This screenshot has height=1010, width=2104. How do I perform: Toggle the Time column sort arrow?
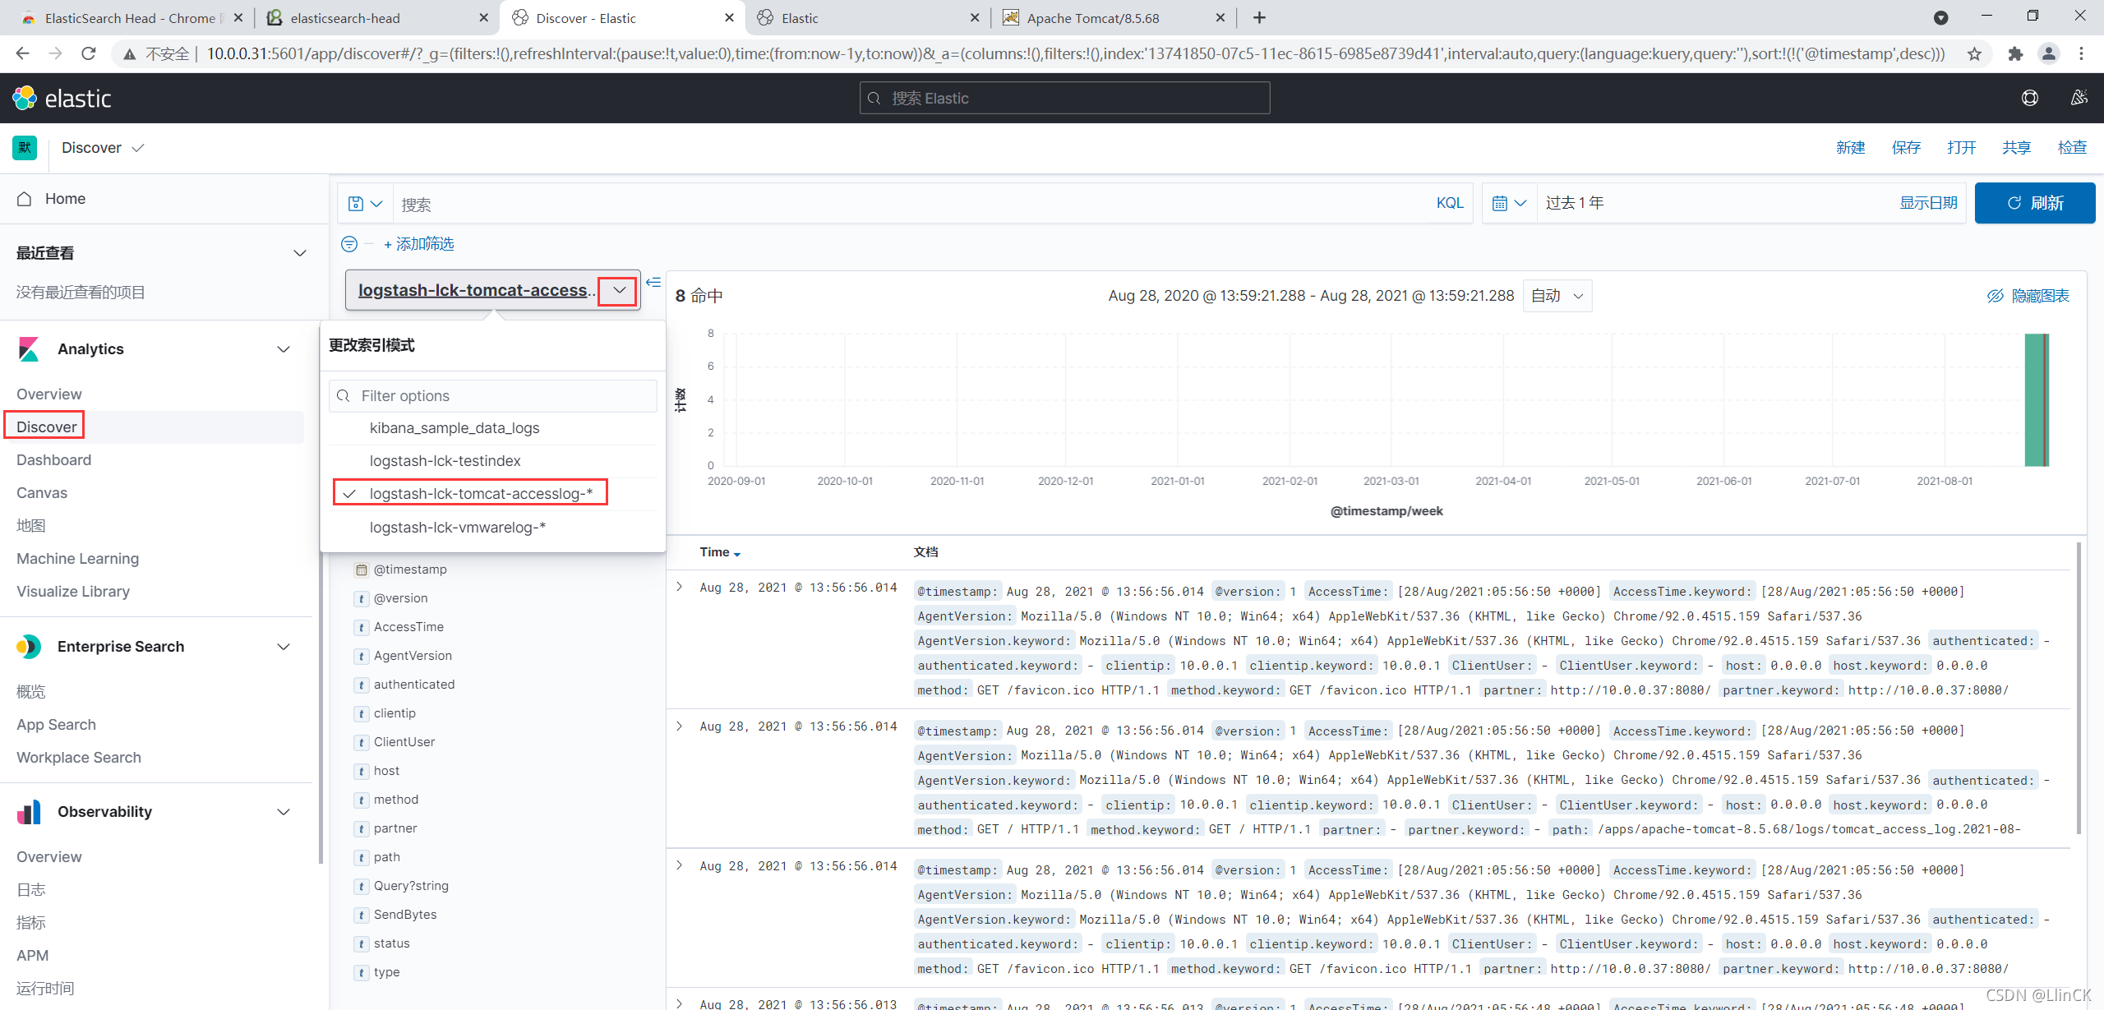point(736,554)
